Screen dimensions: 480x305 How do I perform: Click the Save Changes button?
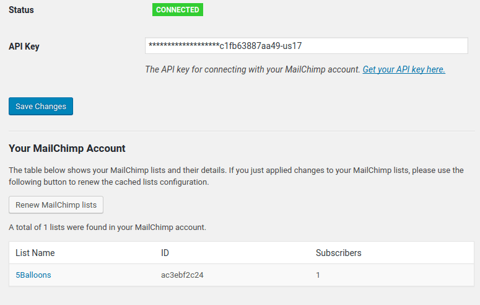tap(41, 107)
